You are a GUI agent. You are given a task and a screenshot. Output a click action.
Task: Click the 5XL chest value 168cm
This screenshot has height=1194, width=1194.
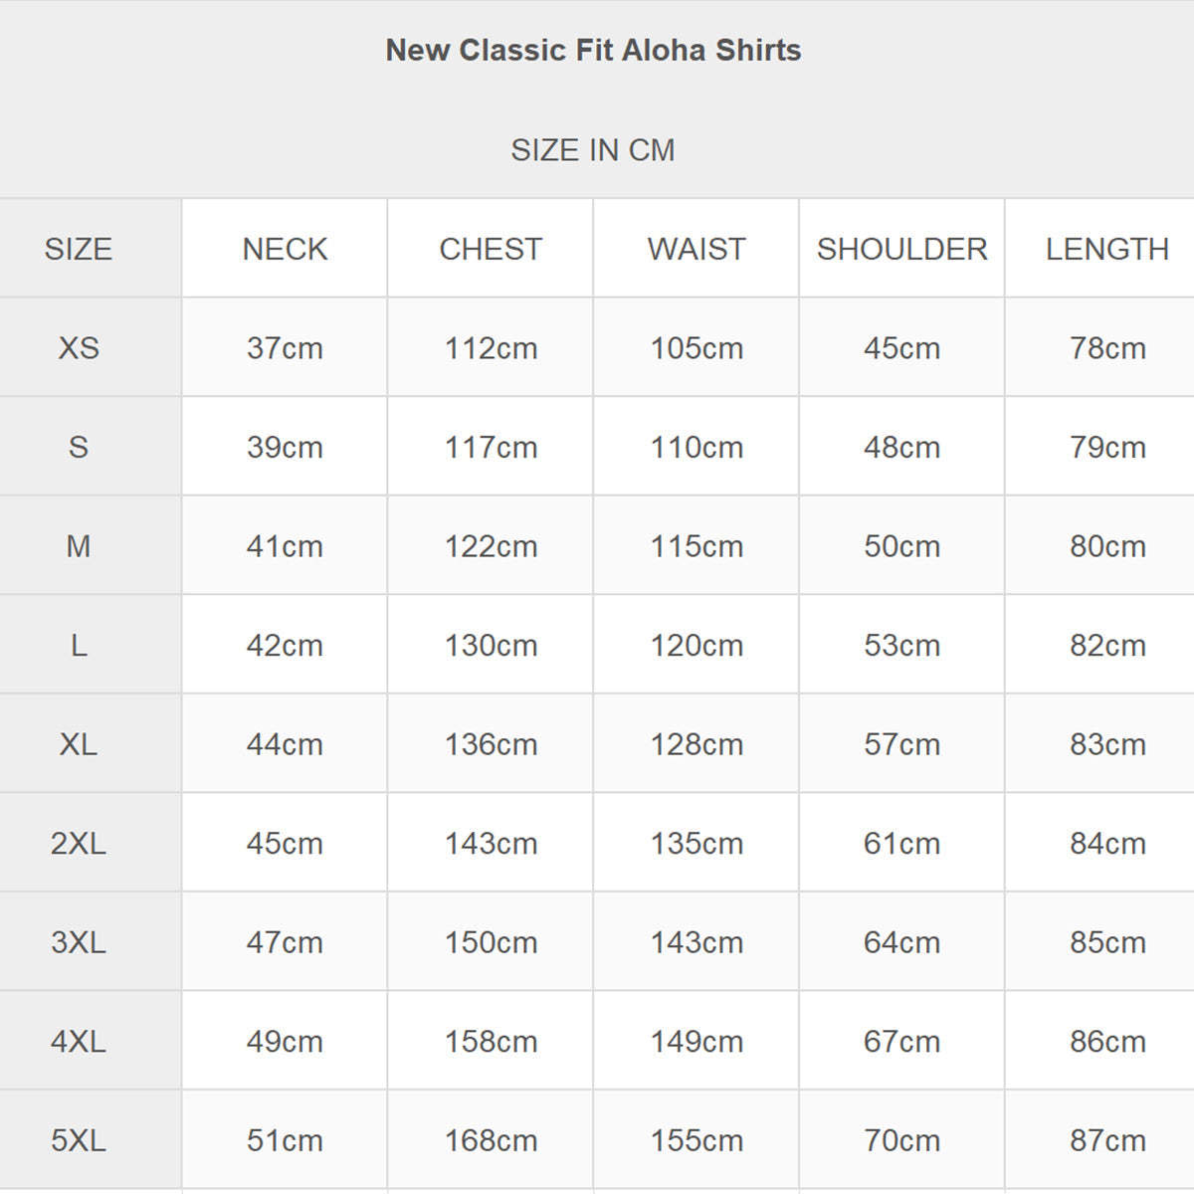[x=491, y=1140]
